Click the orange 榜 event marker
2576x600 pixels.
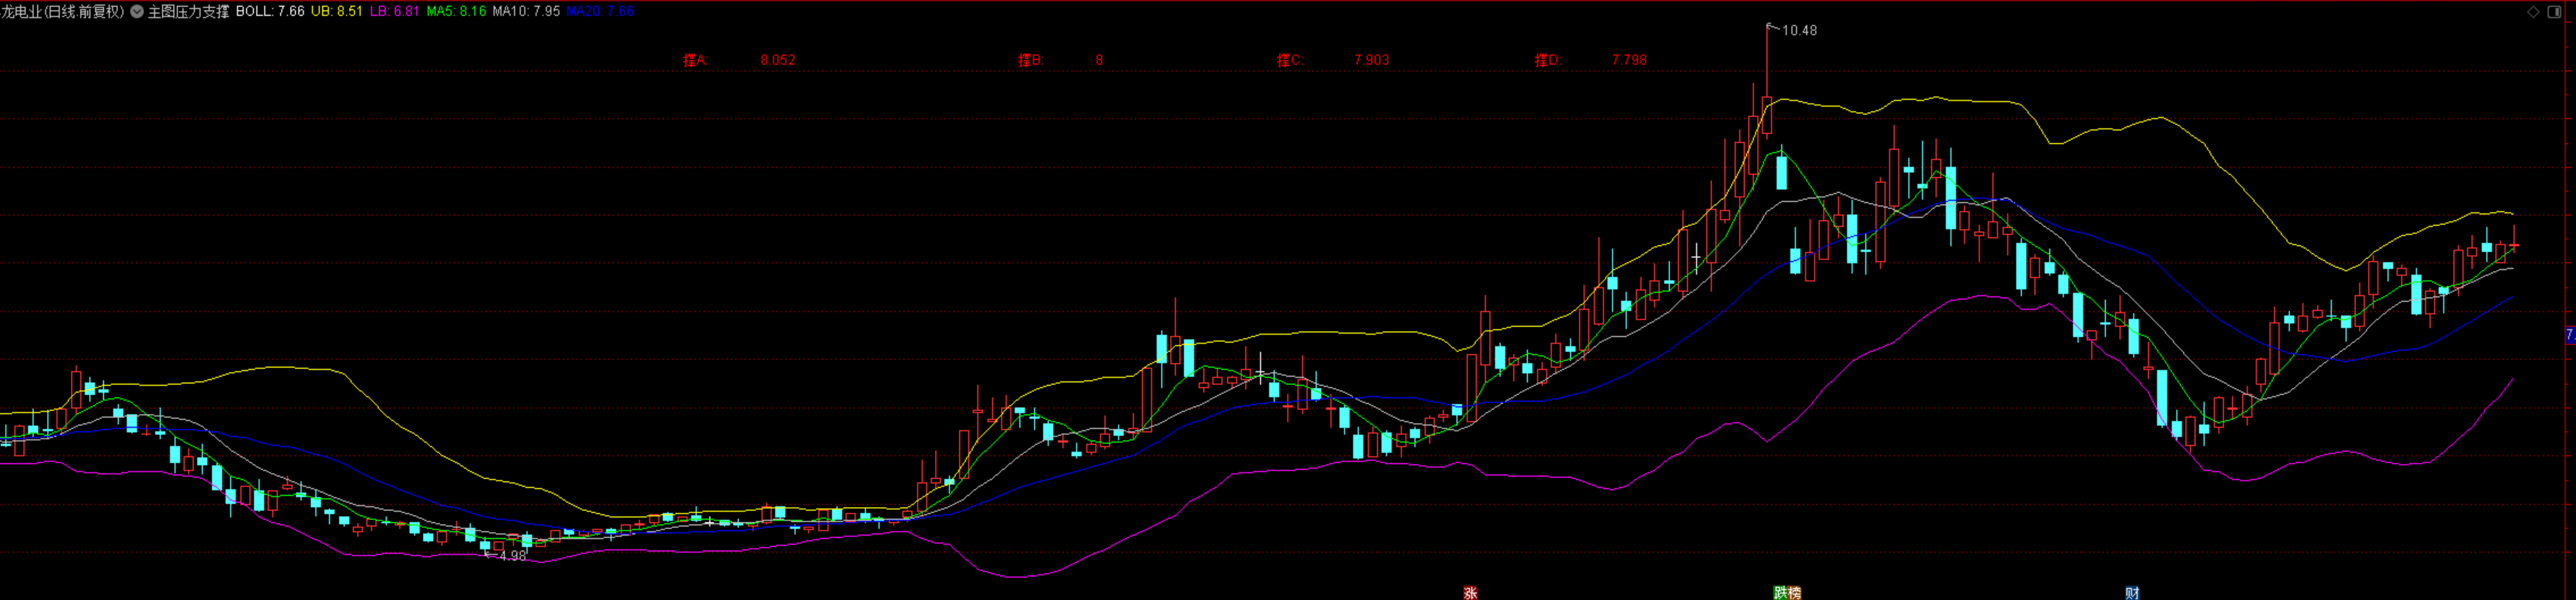tap(1794, 593)
